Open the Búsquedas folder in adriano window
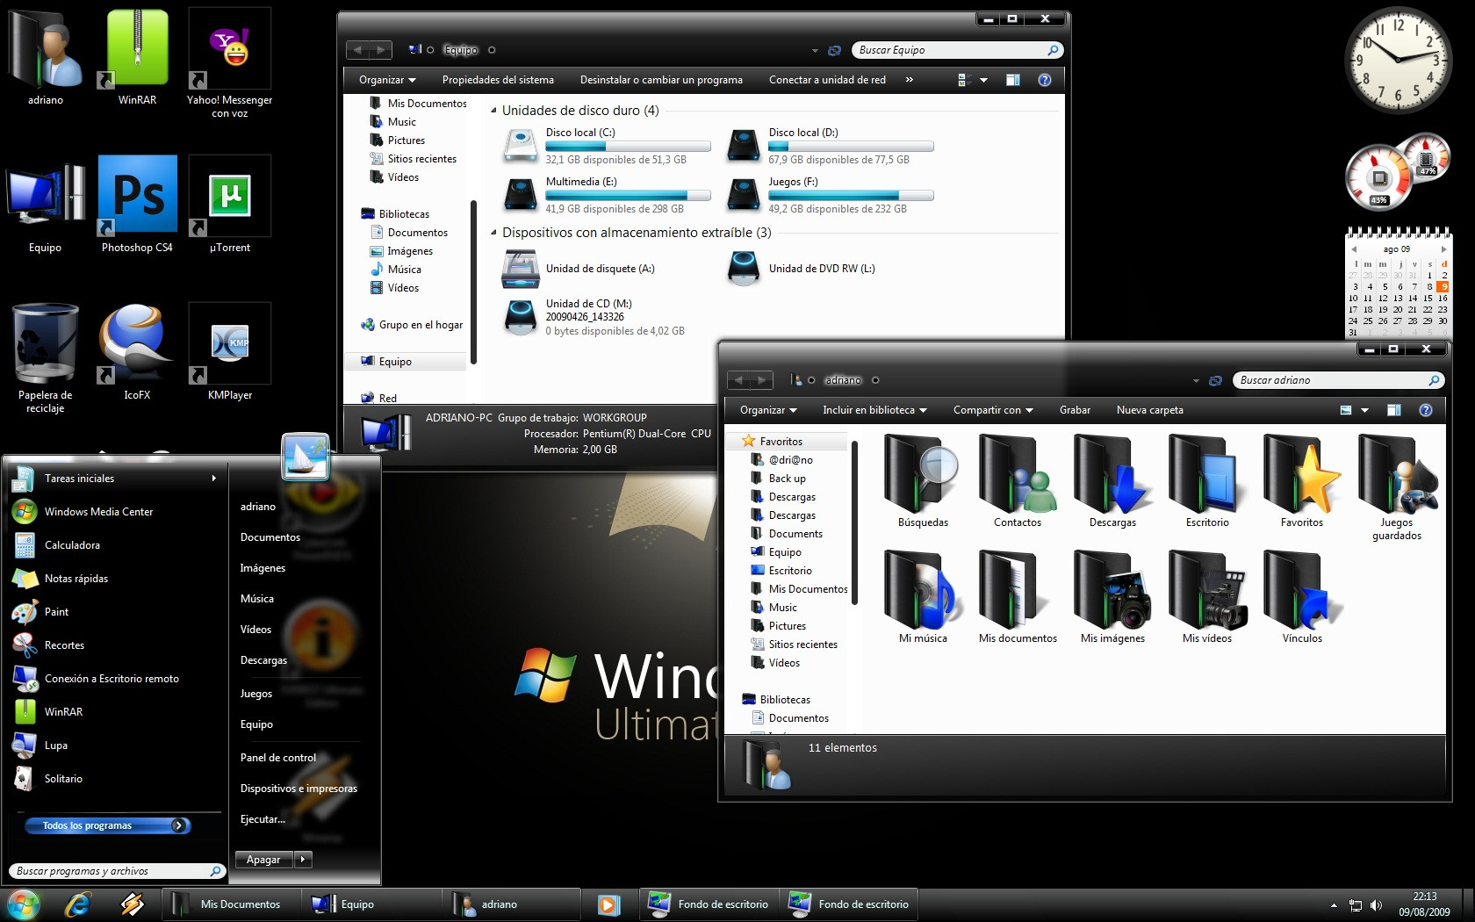 point(923,481)
